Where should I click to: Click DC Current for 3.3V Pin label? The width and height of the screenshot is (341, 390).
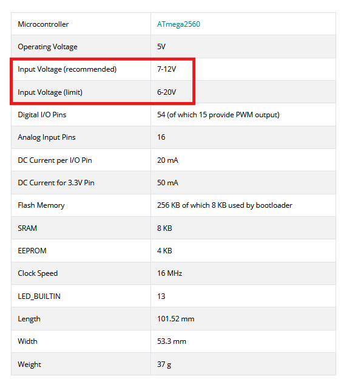(x=56, y=183)
